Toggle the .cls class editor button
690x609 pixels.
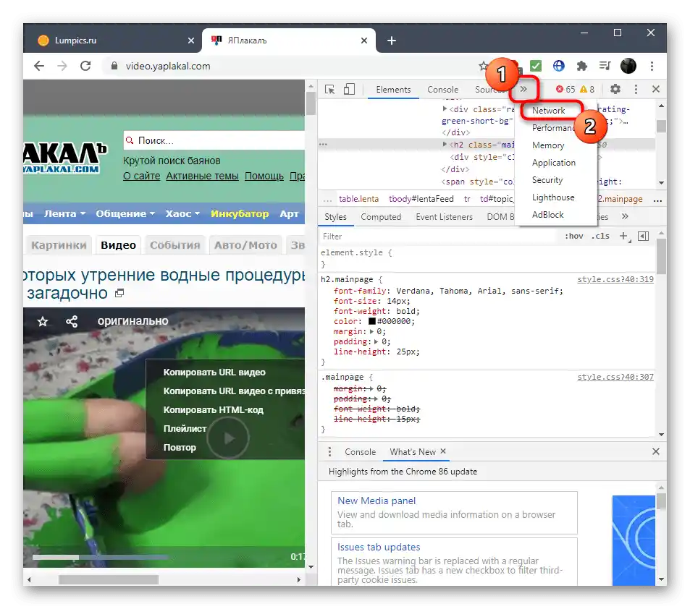click(601, 236)
